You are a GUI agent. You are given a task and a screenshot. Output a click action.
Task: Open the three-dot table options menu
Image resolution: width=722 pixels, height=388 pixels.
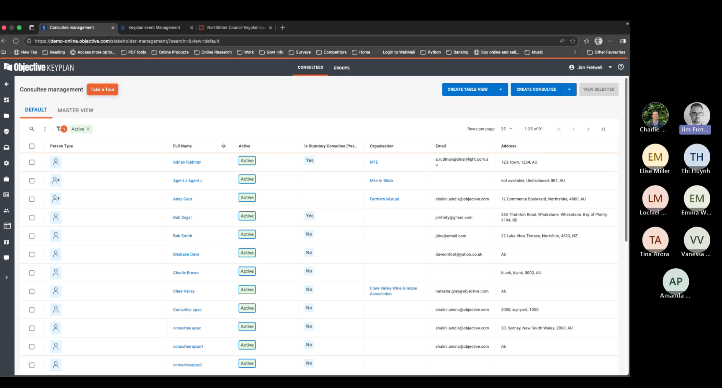45,129
